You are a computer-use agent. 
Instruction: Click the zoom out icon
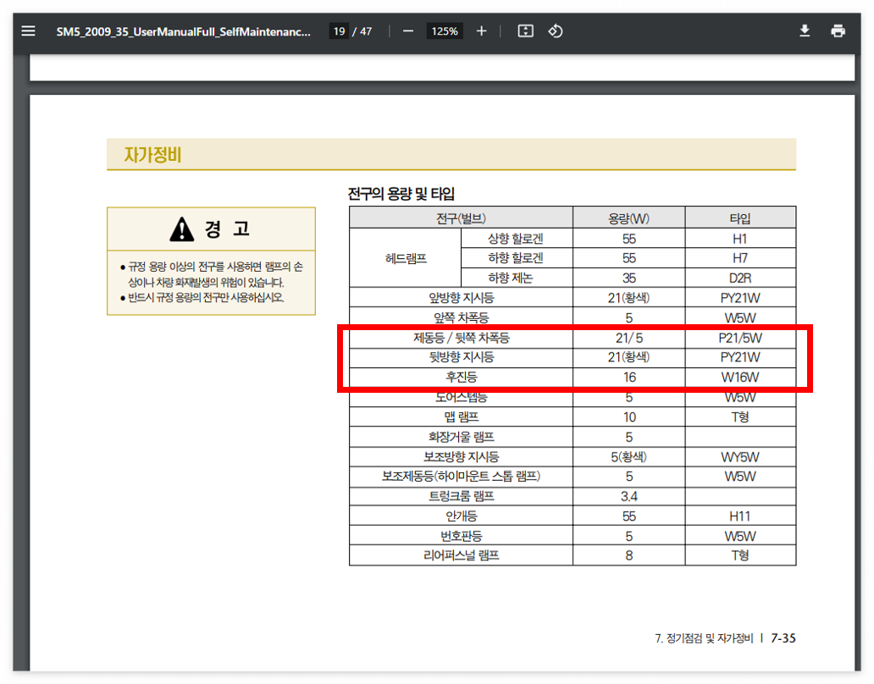pyautogui.click(x=407, y=30)
